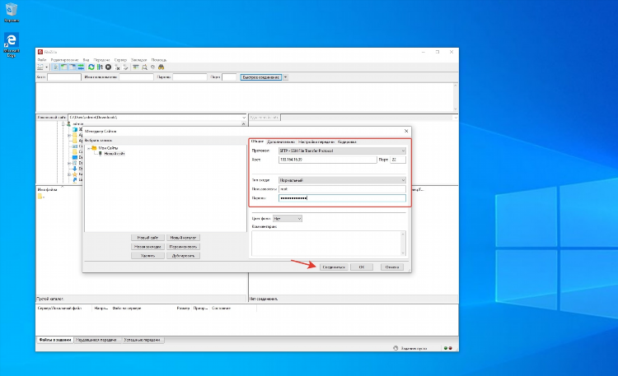Click Соединиться button

click(334, 267)
